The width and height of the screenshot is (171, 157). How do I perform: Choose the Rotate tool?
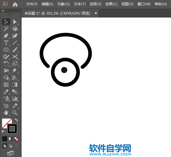click(x=6, y=64)
